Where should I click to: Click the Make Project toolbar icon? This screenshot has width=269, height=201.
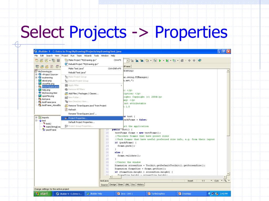[147, 60]
